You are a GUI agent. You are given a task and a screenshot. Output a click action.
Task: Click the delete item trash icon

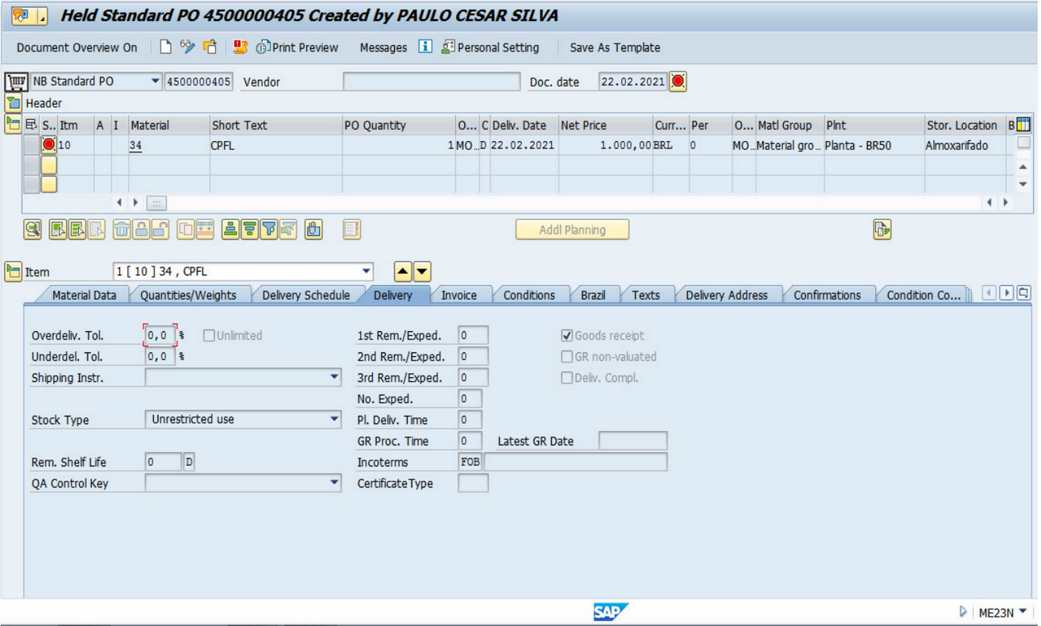tap(122, 230)
